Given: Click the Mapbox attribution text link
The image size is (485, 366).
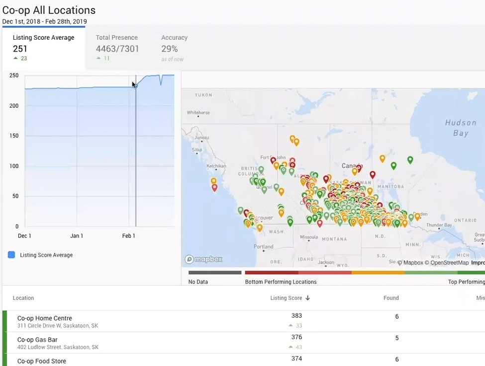Looking at the screenshot, I should [x=410, y=263].
